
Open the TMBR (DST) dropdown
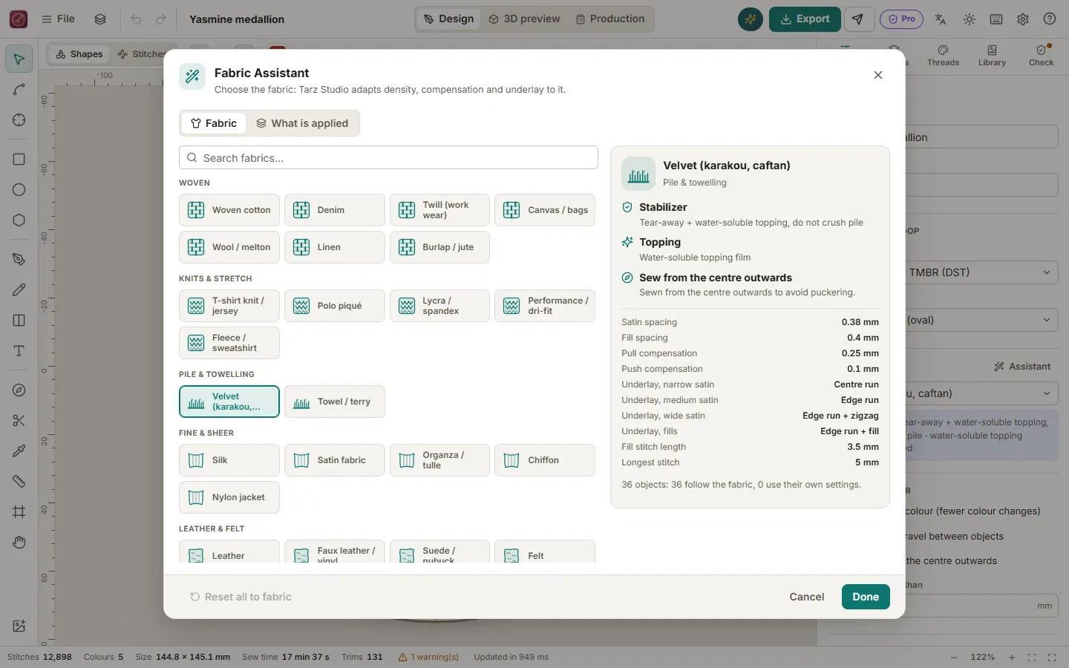tap(981, 272)
